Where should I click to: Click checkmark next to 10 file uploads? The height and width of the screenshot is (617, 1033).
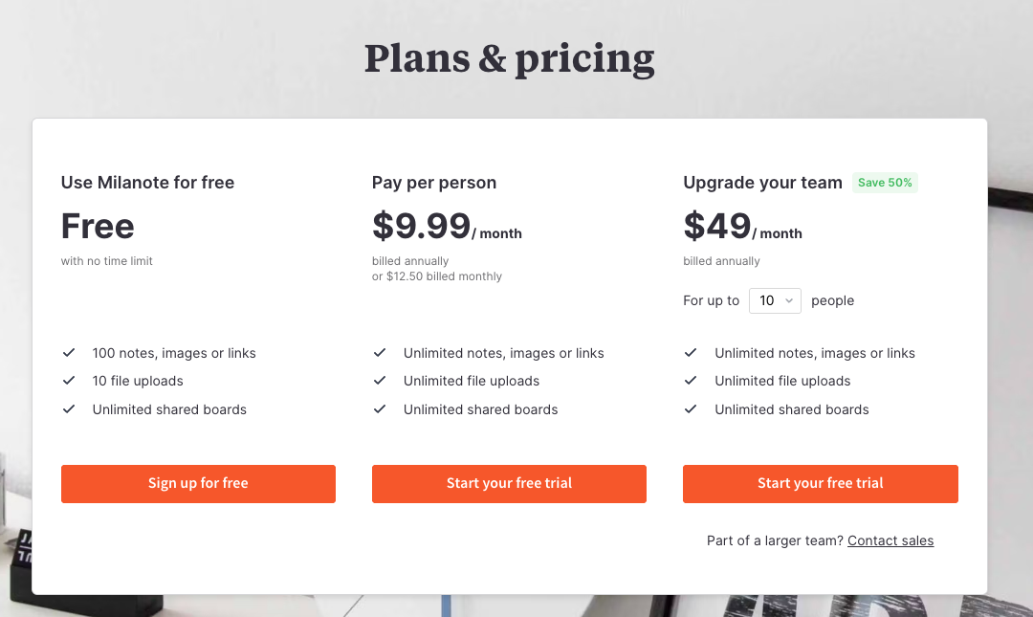pos(69,381)
